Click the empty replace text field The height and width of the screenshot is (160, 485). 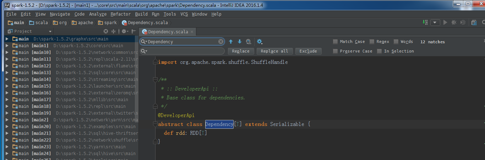pos(182,51)
